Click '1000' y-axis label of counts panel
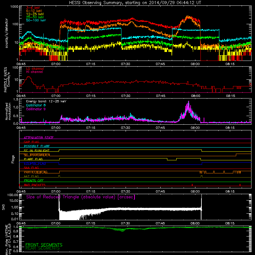255x255 pixels. point(14,7)
